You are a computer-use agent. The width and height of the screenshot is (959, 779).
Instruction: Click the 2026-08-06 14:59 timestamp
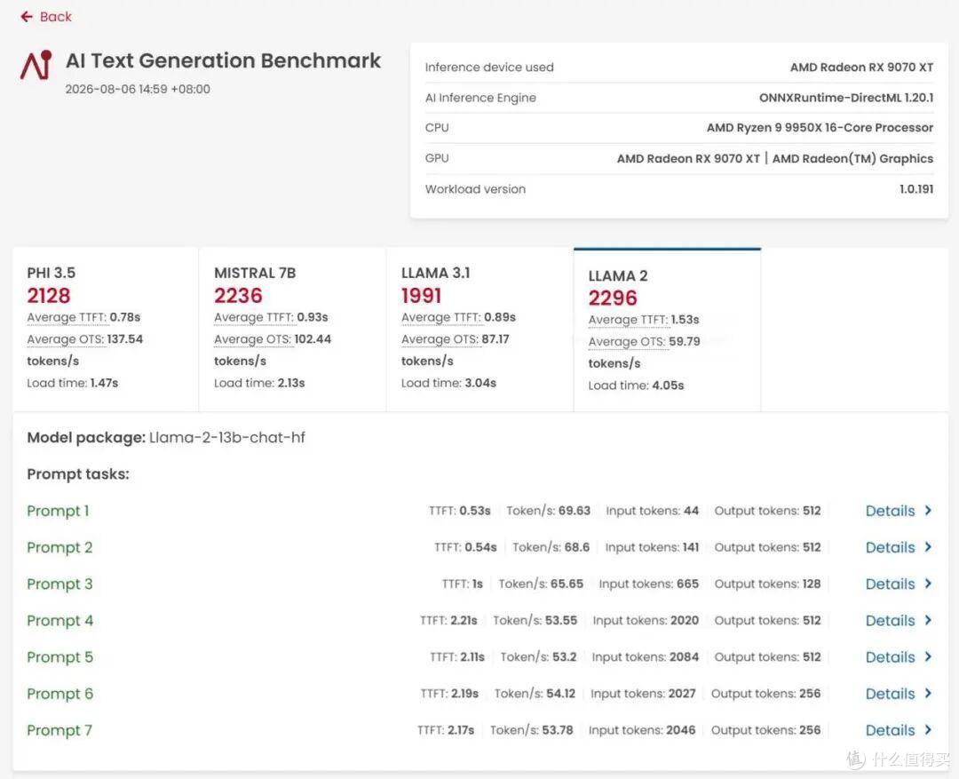(138, 90)
